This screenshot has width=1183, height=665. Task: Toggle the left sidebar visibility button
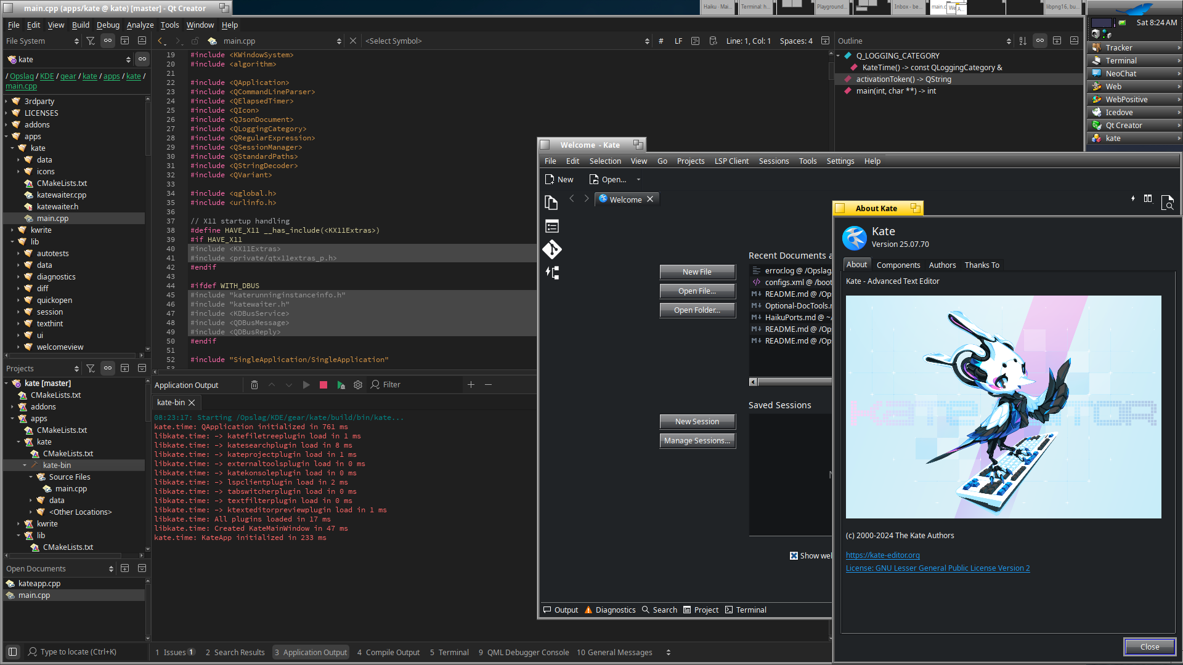click(x=12, y=651)
